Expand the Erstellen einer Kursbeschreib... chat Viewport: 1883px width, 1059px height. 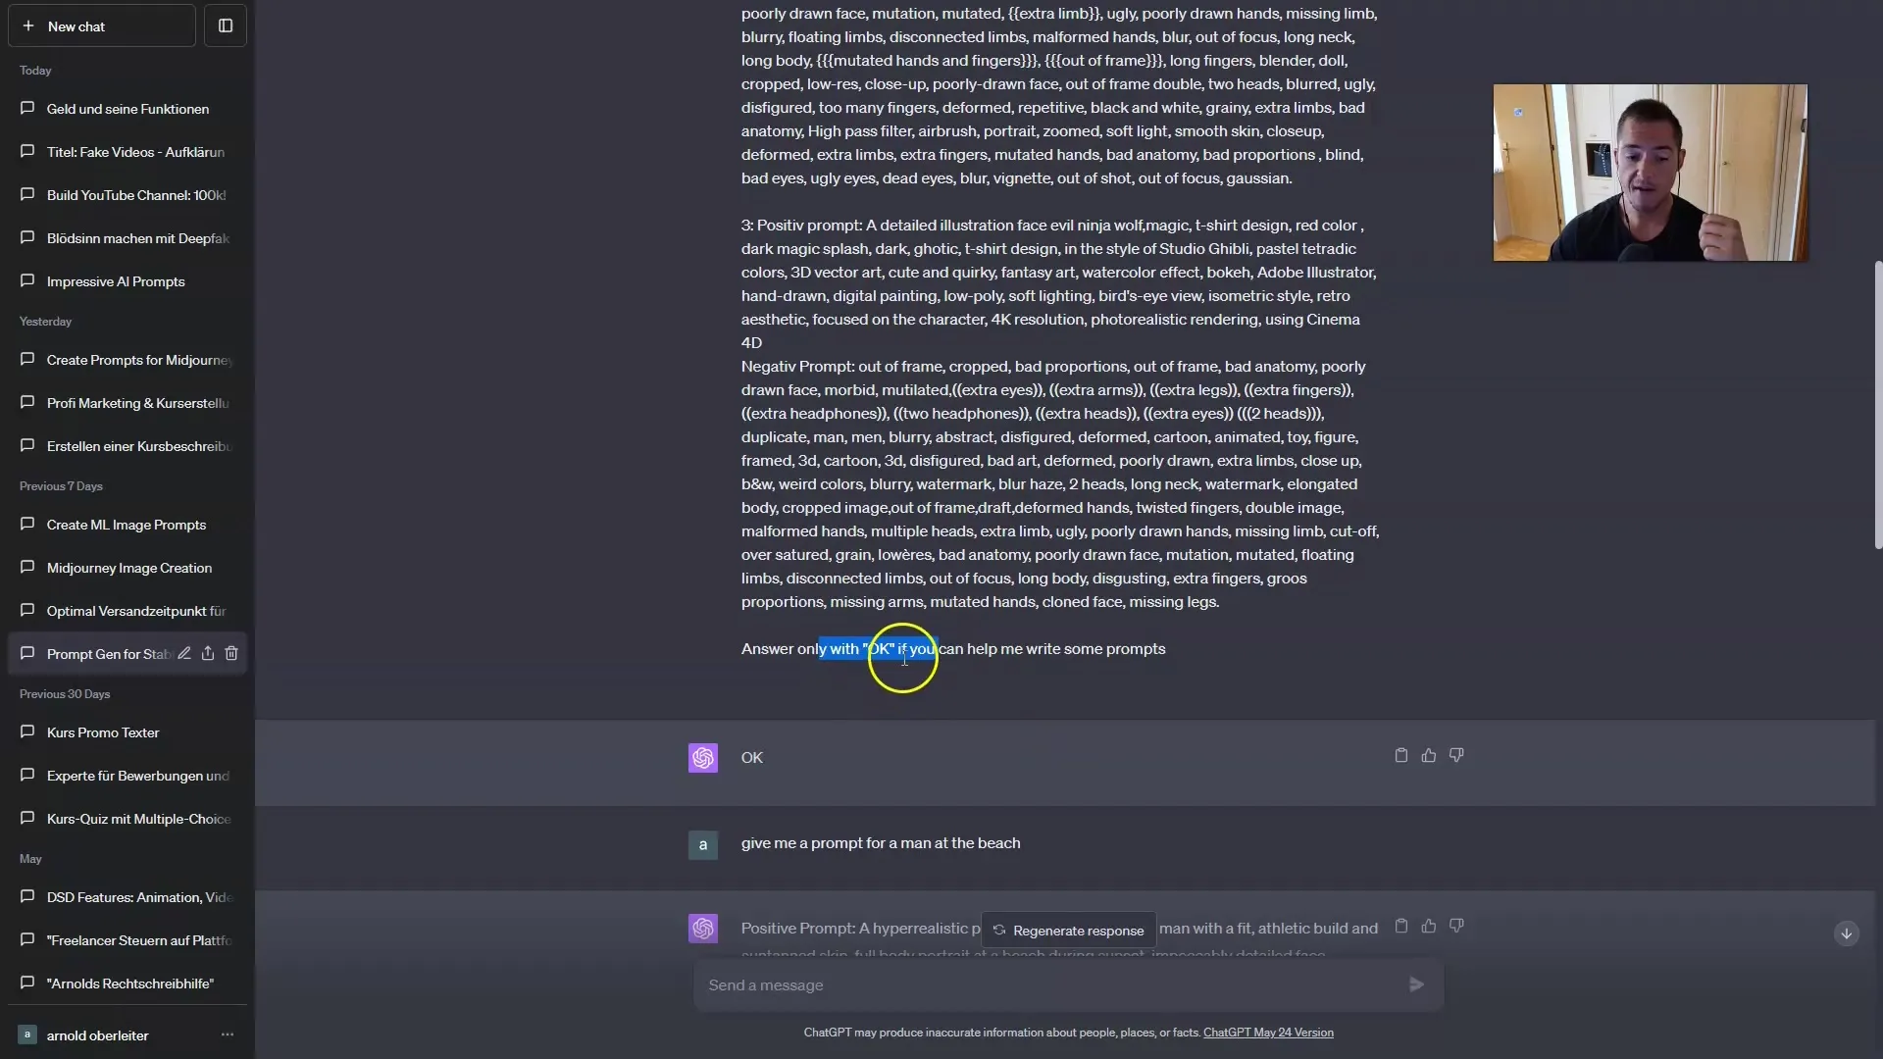[138, 446]
